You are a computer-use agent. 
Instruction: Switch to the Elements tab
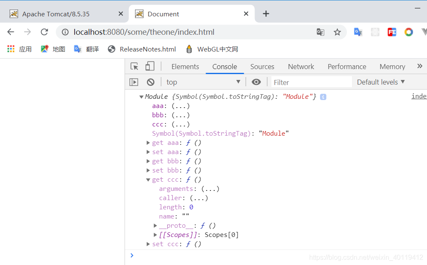pyautogui.click(x=185, y=67)
